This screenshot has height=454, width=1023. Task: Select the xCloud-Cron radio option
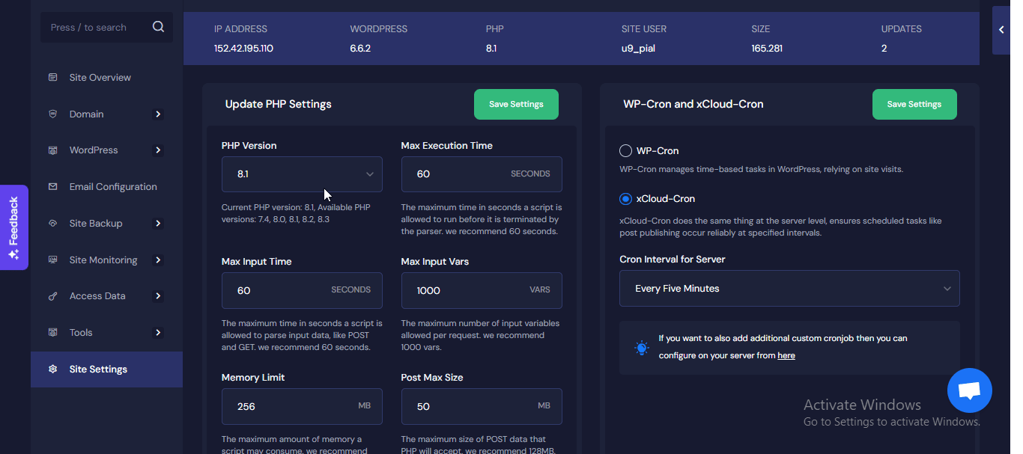[x=626, y=199]
